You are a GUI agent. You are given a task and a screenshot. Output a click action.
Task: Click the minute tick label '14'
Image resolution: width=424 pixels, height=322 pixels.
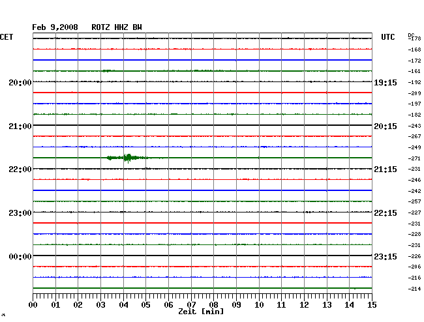(349, 305)
